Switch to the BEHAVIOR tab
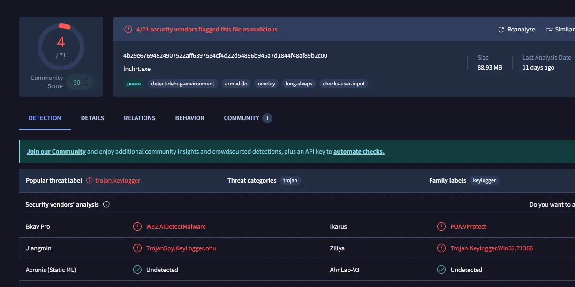 point(190,118)
